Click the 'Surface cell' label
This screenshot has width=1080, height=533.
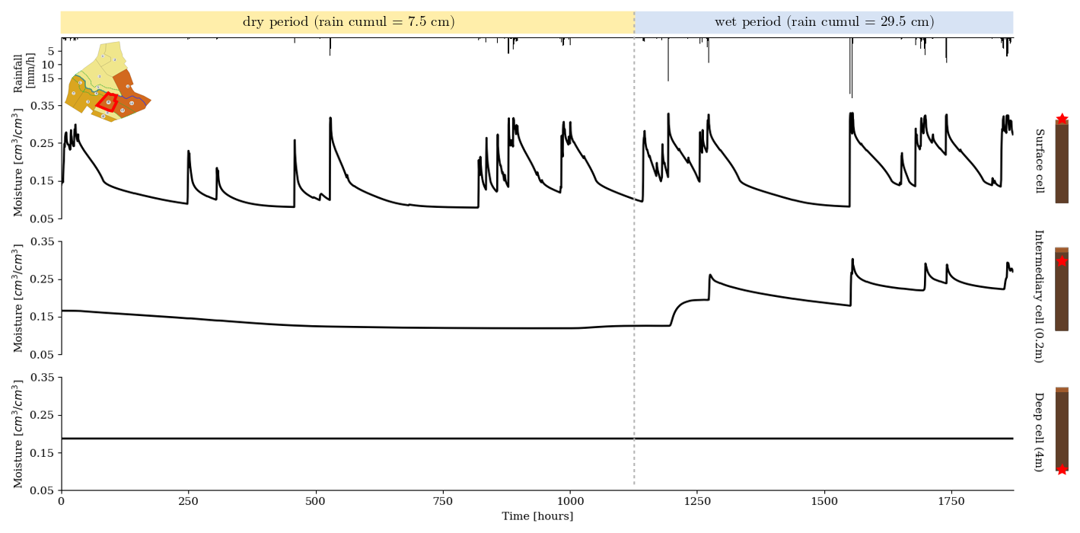point(1040,161)
